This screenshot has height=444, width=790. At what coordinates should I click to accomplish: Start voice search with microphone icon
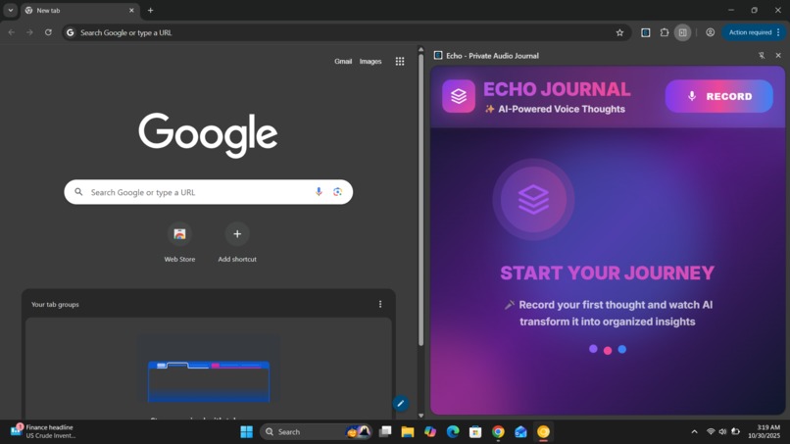click(319, 192)
